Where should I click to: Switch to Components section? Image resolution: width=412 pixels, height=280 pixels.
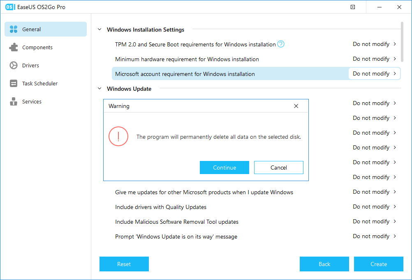click(46, 47)
